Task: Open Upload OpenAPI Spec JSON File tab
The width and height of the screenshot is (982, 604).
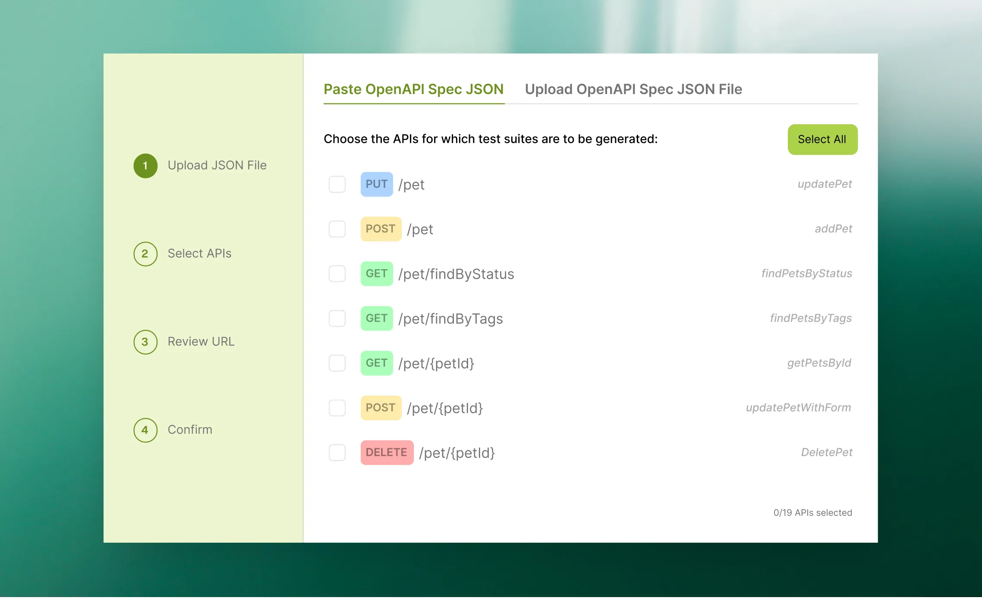Action: (x=633, y=89)
